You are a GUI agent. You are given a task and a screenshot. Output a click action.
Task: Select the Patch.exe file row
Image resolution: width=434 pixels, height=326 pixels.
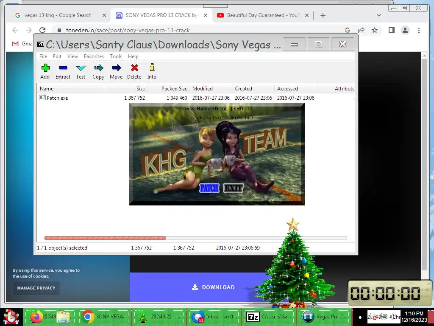[x=195, y=98]
